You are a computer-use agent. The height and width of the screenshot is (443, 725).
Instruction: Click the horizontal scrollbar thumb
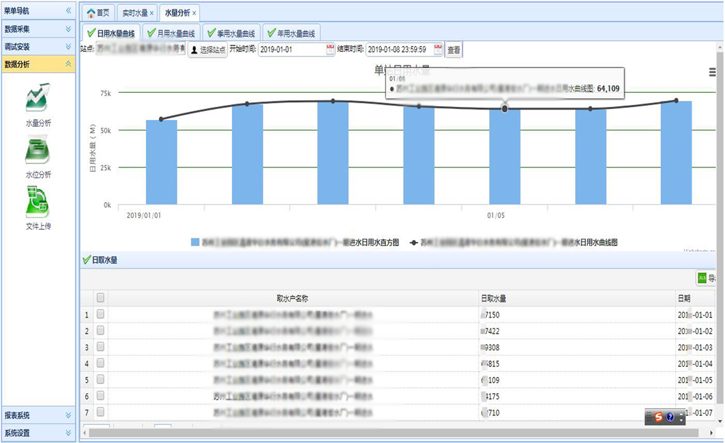394,433
